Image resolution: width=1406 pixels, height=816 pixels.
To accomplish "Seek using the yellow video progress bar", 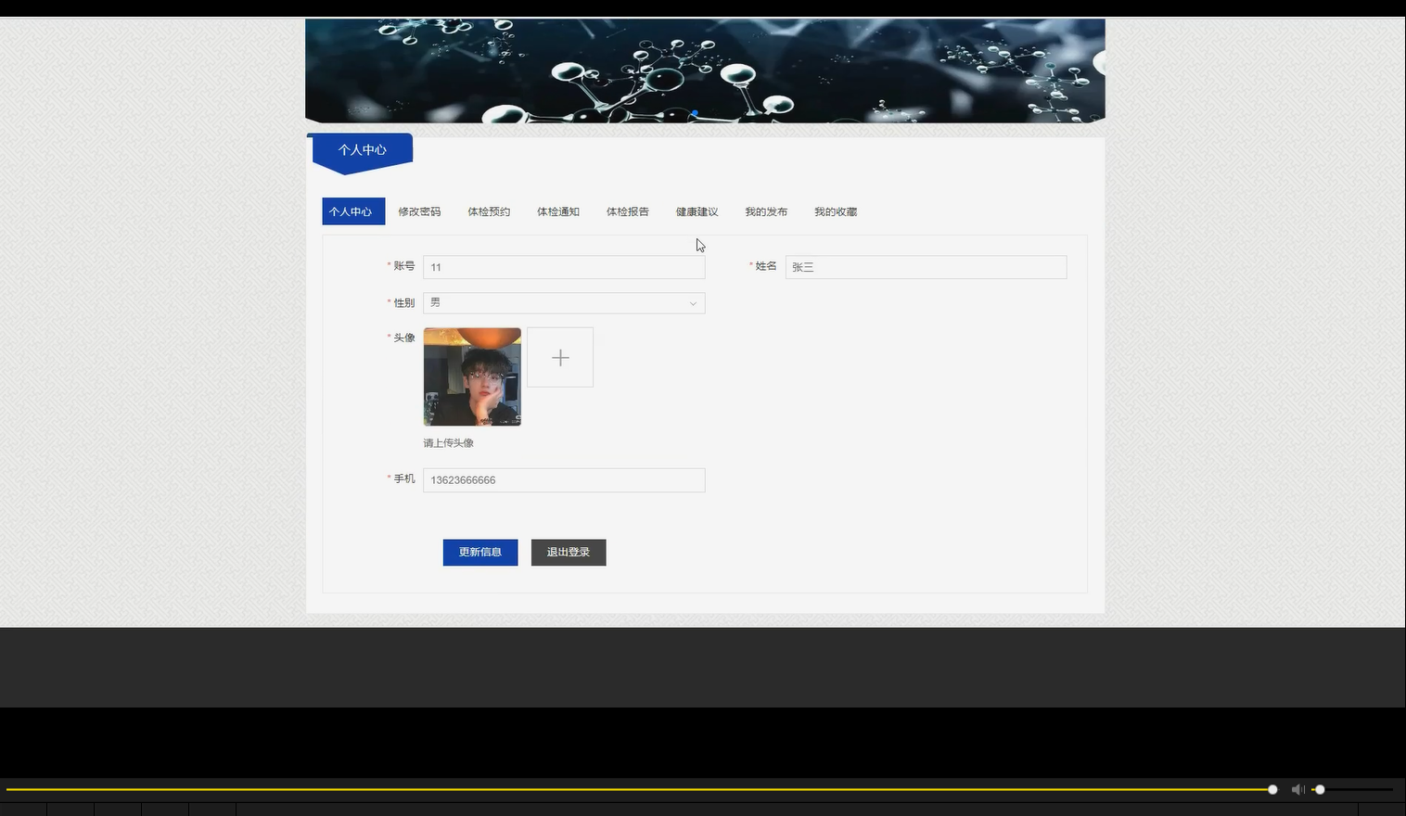I will click(x=640, y=789).
